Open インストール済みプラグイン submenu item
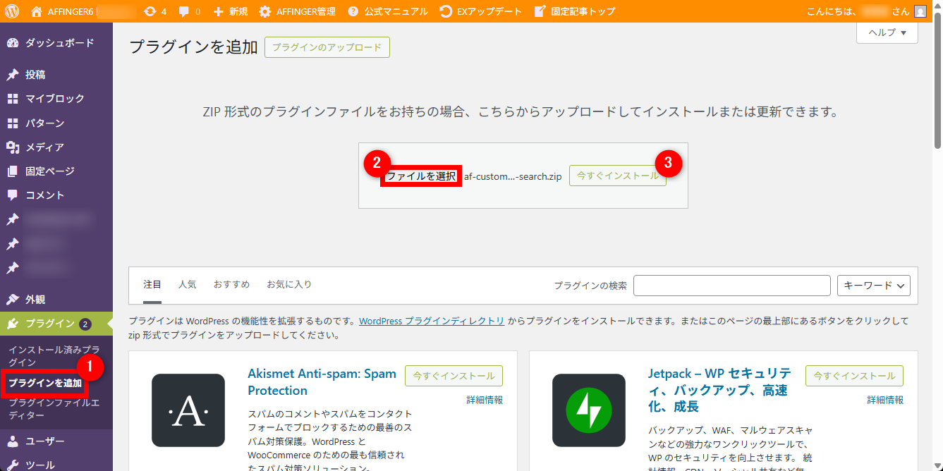 [54, 356]
